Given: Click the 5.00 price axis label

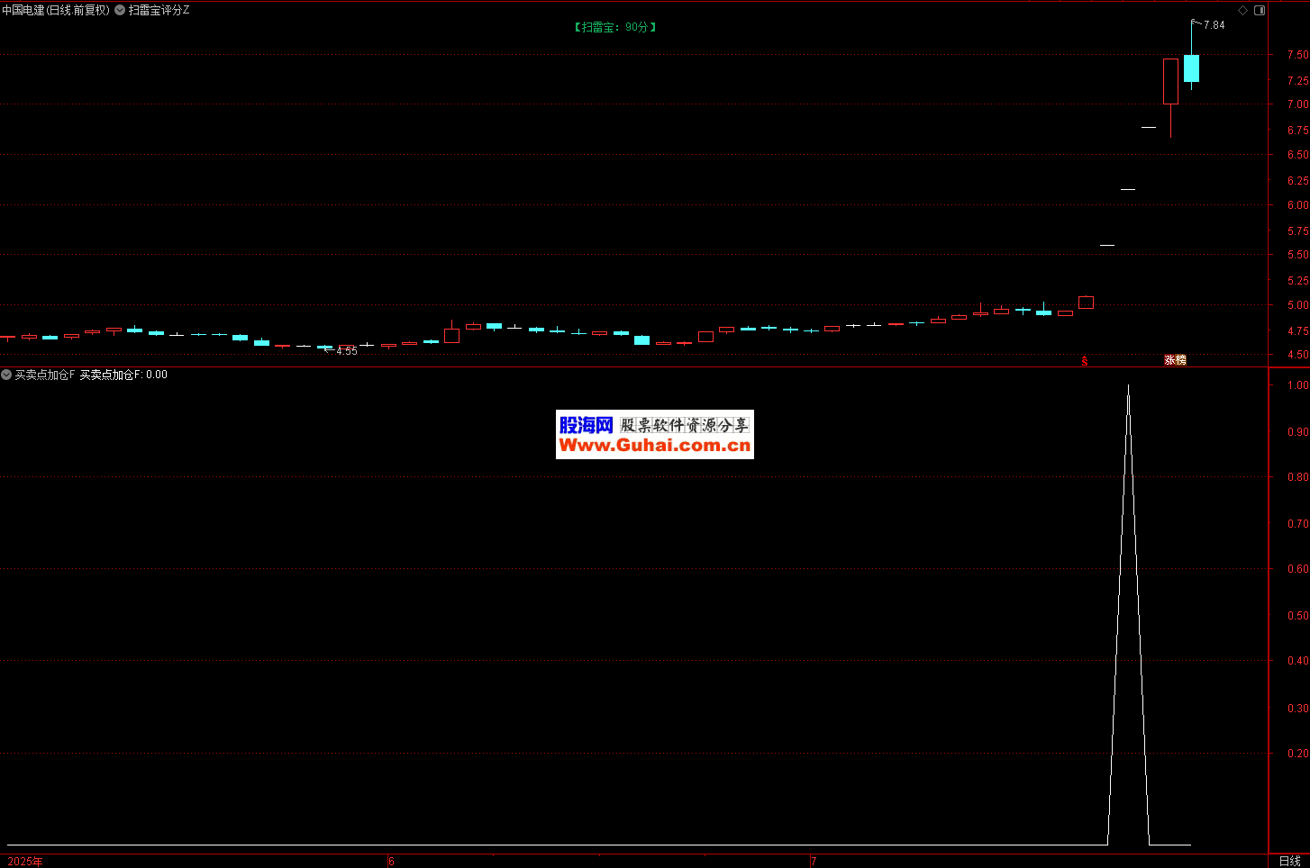Looking at the screenshot, I should [x=1297, y=305].
